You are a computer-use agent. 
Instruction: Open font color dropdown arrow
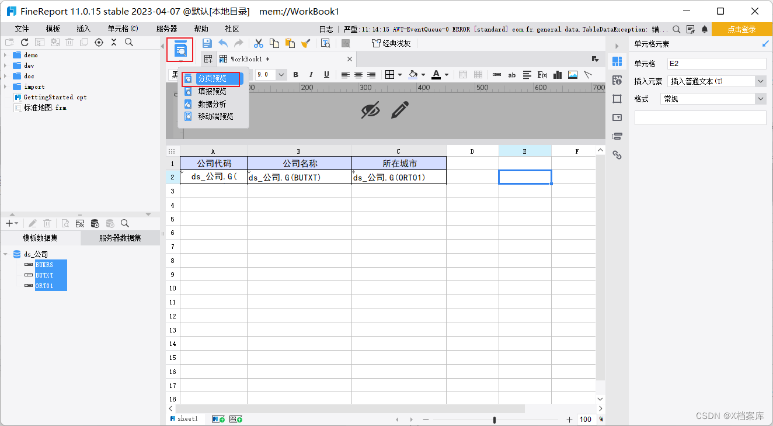447,74
